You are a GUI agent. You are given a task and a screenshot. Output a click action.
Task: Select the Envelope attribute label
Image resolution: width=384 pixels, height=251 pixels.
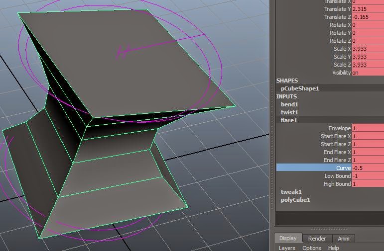point(340,128)
